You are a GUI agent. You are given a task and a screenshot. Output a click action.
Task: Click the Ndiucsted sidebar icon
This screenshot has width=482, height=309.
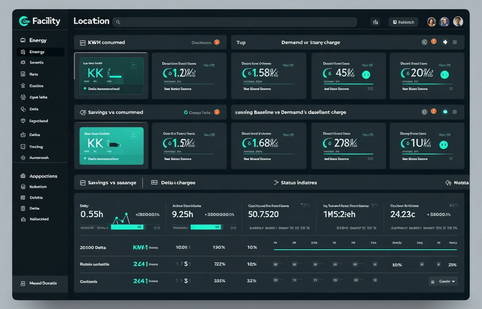(x=23, y=219)
